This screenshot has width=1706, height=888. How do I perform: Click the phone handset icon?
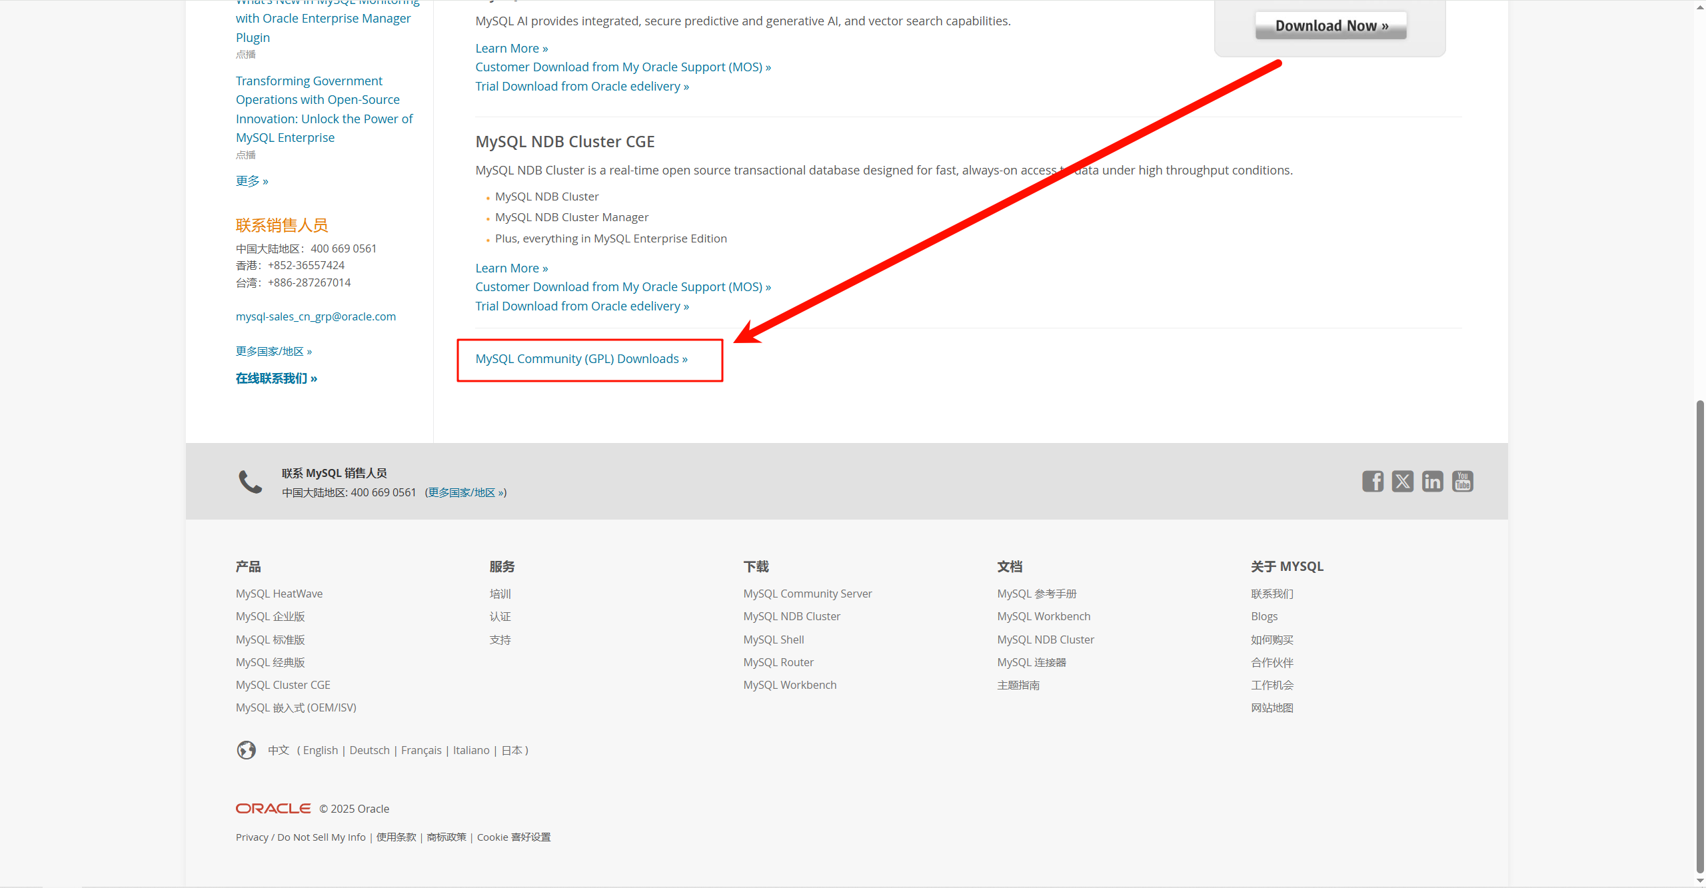pos(251,482)
